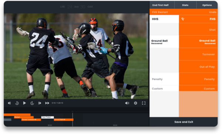222x134 pixels.
Task: Click the faceoff icon beside FHS
Action: click(183, 19)
